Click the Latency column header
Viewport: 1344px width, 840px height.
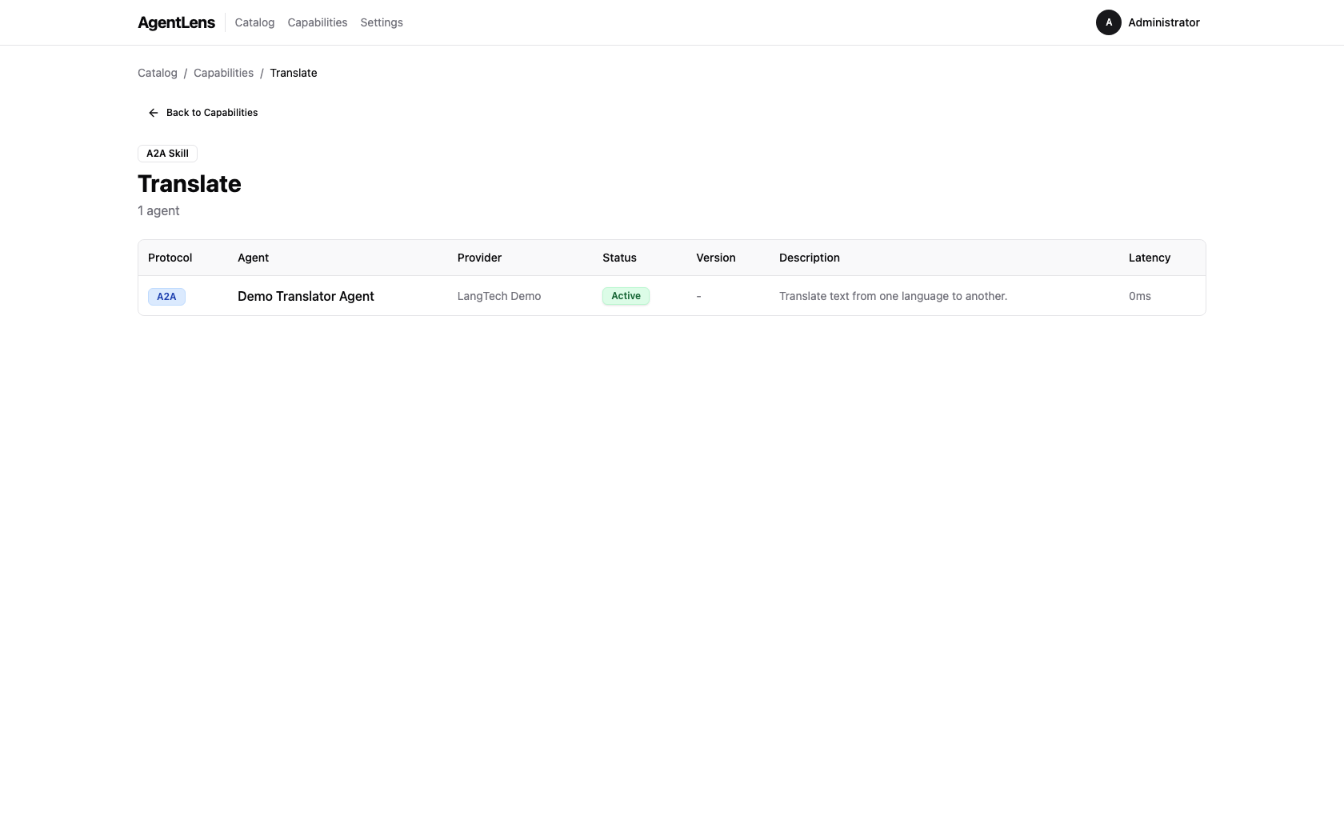[1149, 258]
